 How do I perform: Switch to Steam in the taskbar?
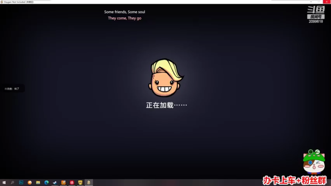pos(55,182)
